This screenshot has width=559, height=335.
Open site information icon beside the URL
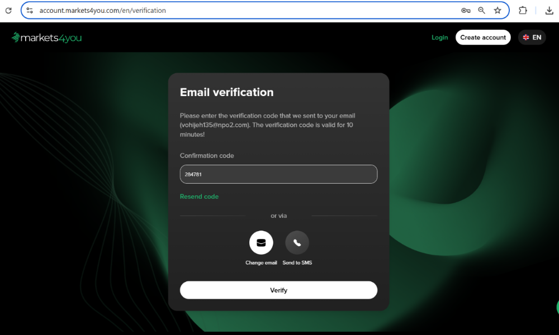tap(30, 11)
